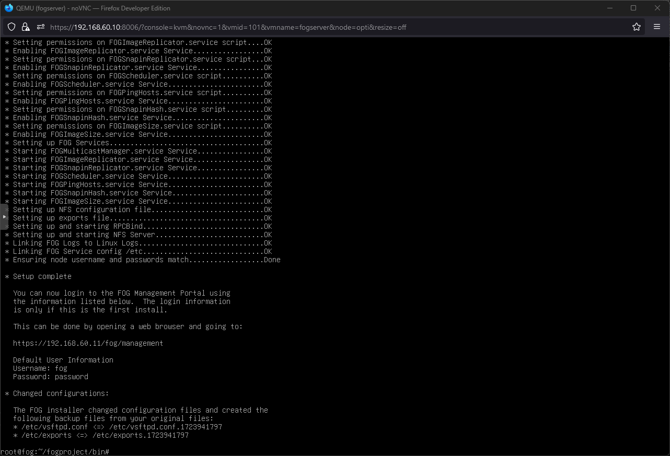Click 'Starting FOGImageReplicator.service Service' line
The width and height of the screenshot is (670, 456).
(x=138, y=159)
